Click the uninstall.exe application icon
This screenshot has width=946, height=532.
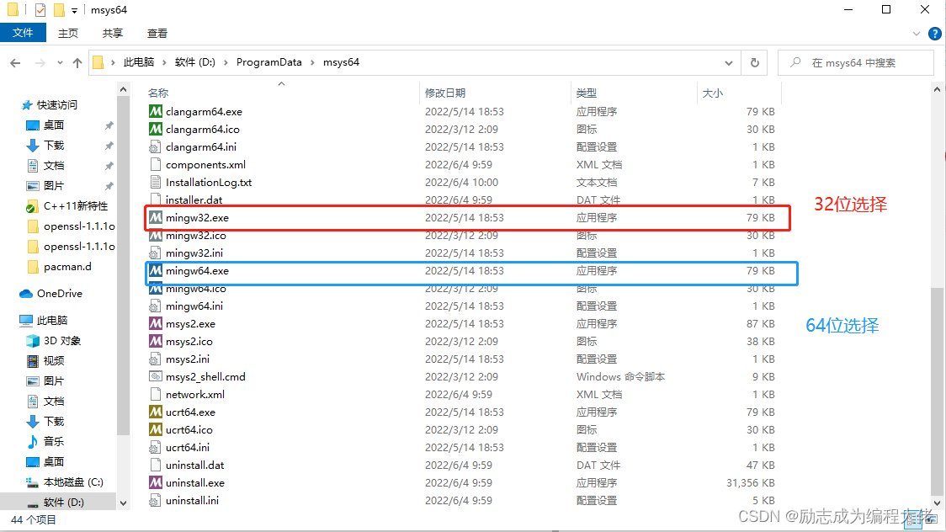[x=156, y=482]
